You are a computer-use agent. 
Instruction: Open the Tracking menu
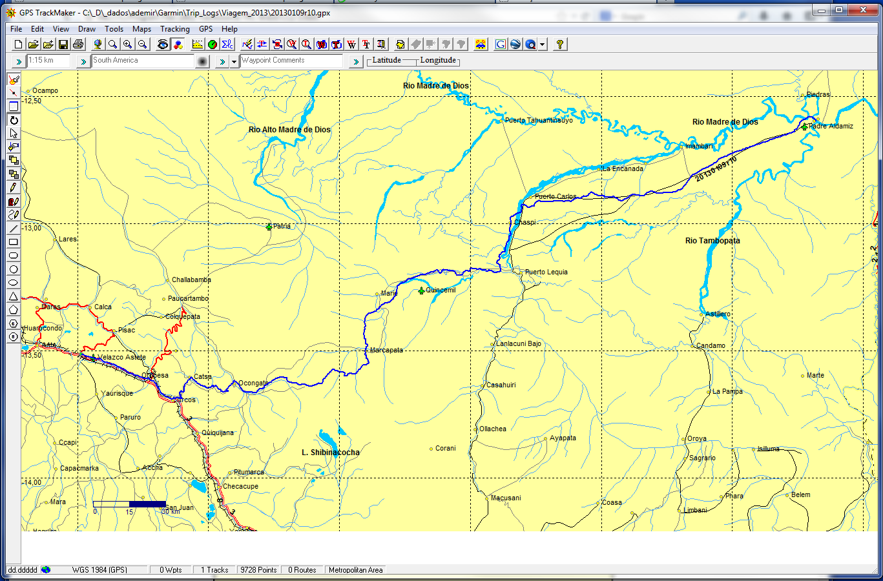(x=174, y=29)
